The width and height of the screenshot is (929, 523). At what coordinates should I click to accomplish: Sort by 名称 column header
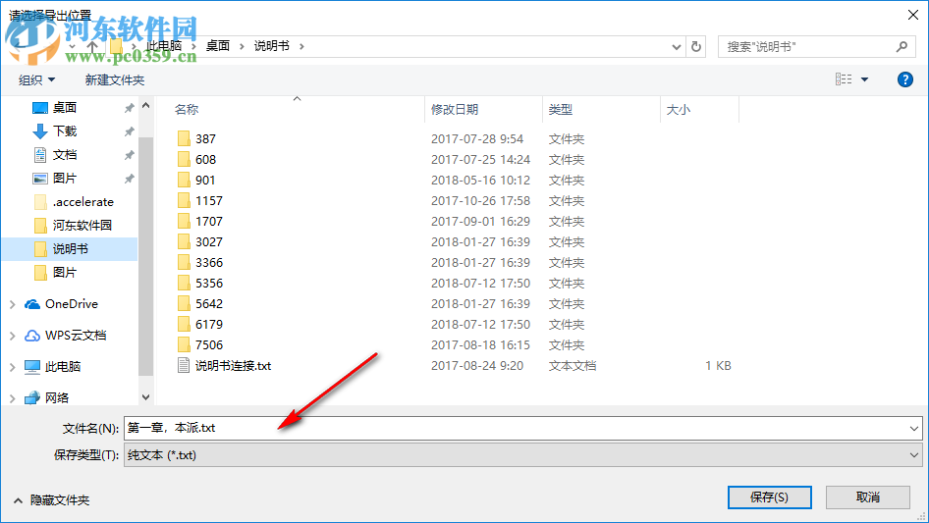pyautogui.click(x=187, y=110)
